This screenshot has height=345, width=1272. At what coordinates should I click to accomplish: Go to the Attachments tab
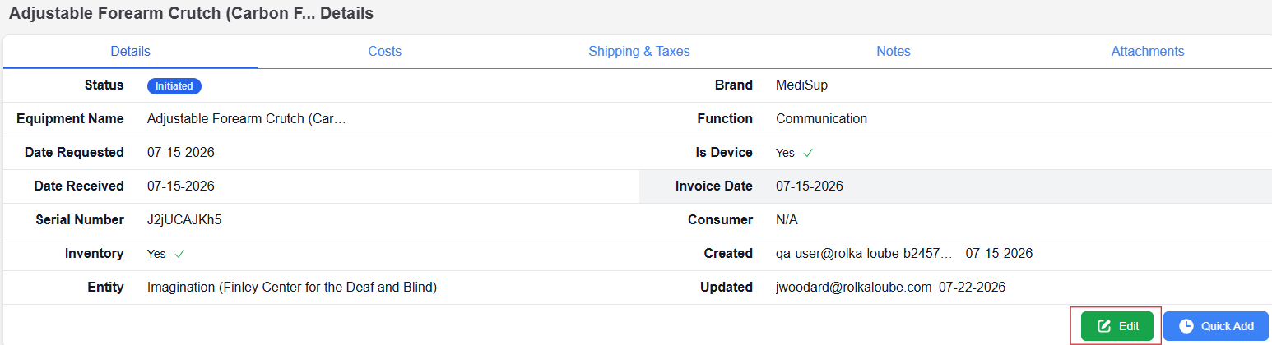pyautogui.click(x=1147, y=51)
